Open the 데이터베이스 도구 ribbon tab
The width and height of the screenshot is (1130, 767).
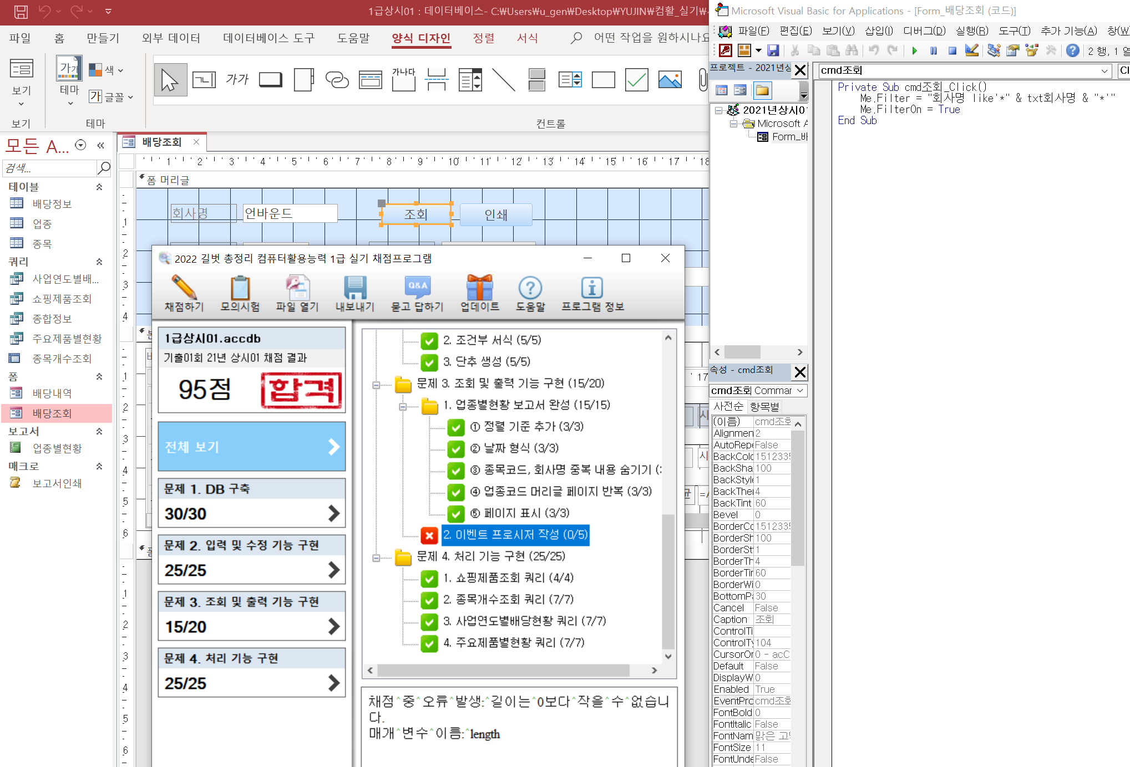(x=268, y=38)
